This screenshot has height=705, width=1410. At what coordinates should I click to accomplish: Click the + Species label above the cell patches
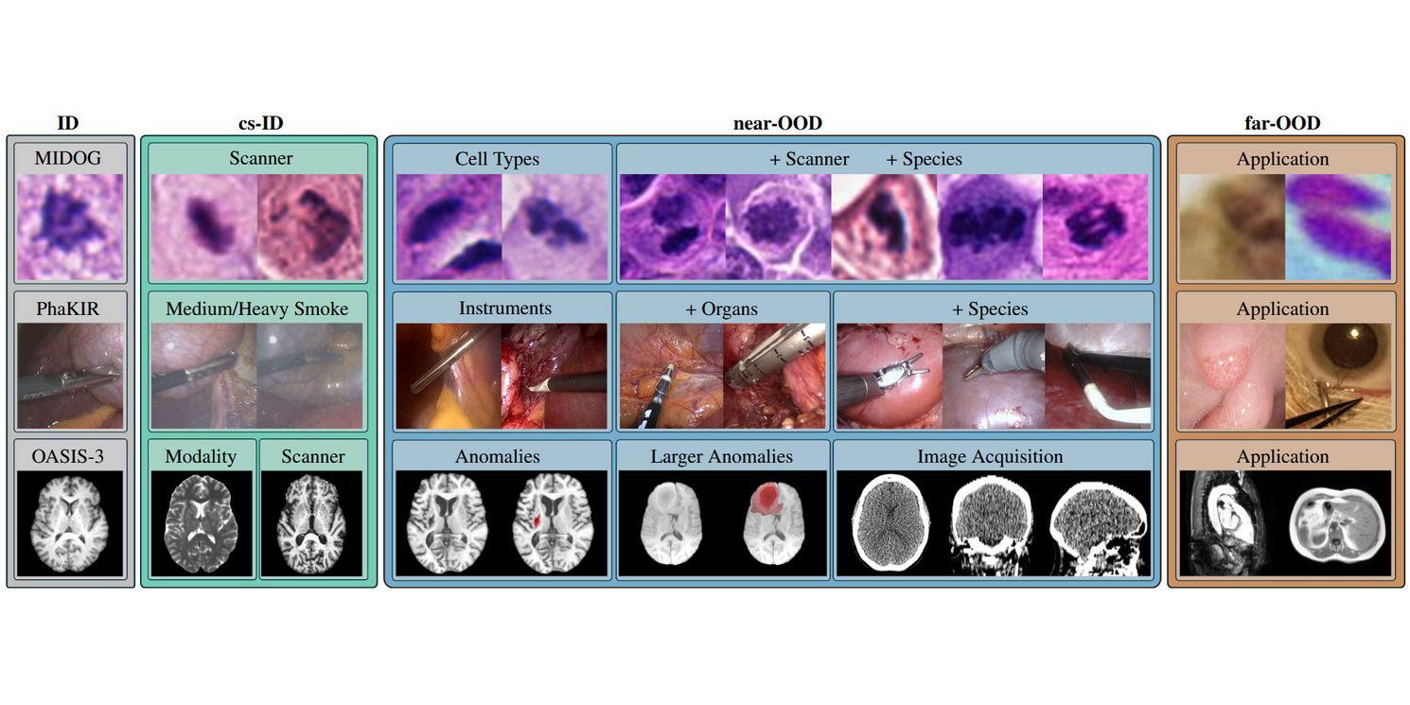coord(924,159)
